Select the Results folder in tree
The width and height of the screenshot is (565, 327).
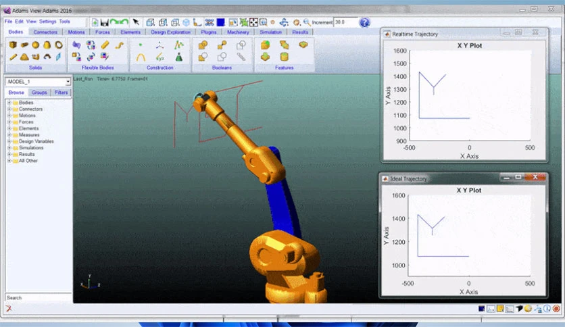26,155
